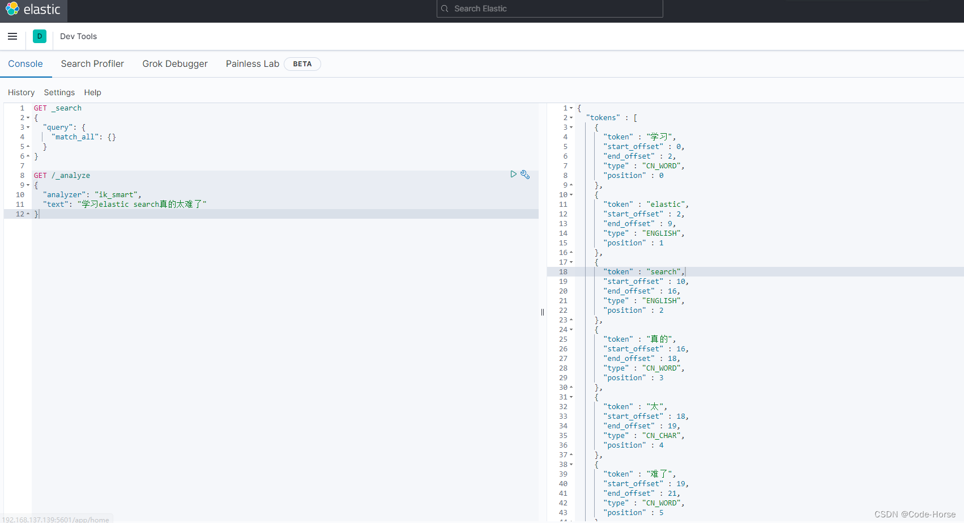Switch to the Console tab
964x523 pixels.
pos(25,64)
